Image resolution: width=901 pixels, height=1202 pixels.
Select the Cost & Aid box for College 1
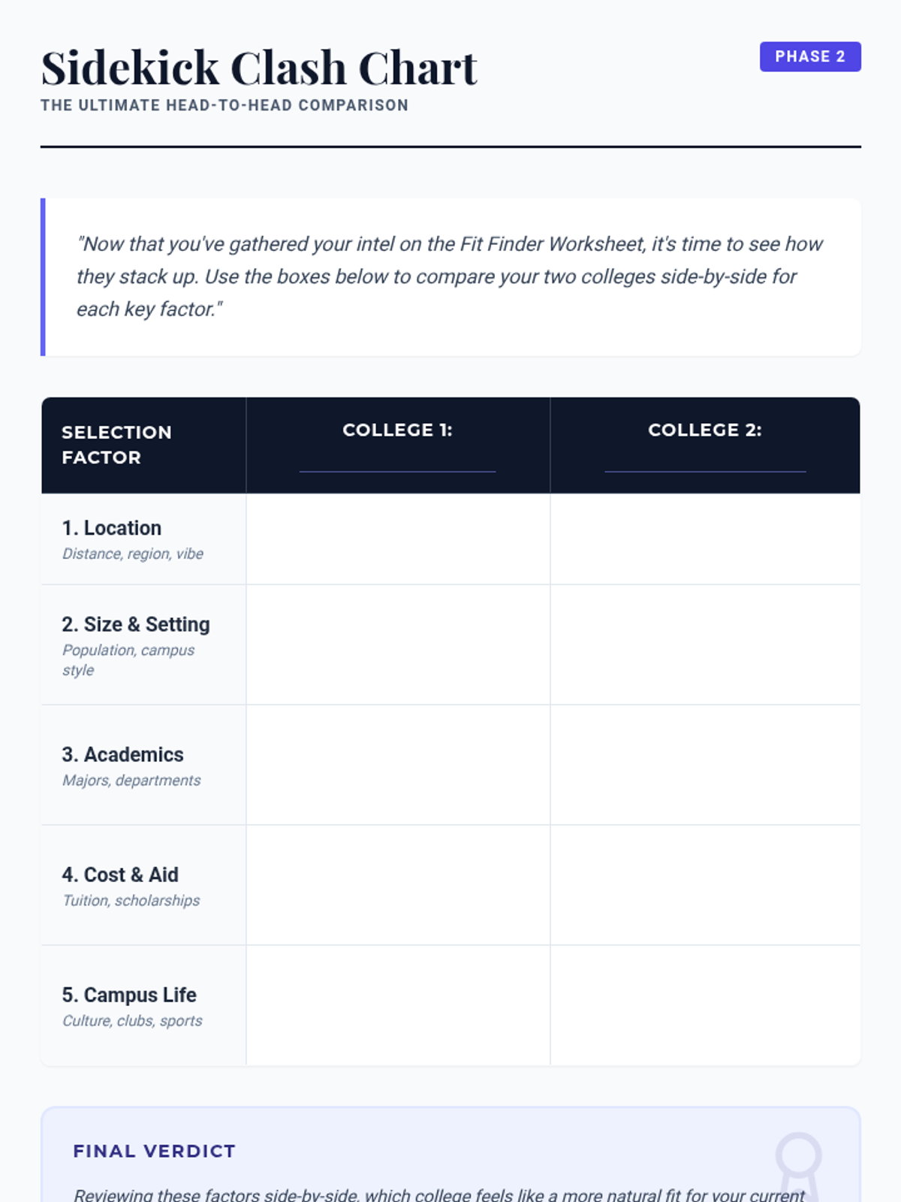tap(398, 885)
